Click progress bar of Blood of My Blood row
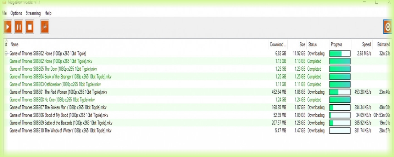This screenshot has height=157, width=394. click(x=340, y=115)
